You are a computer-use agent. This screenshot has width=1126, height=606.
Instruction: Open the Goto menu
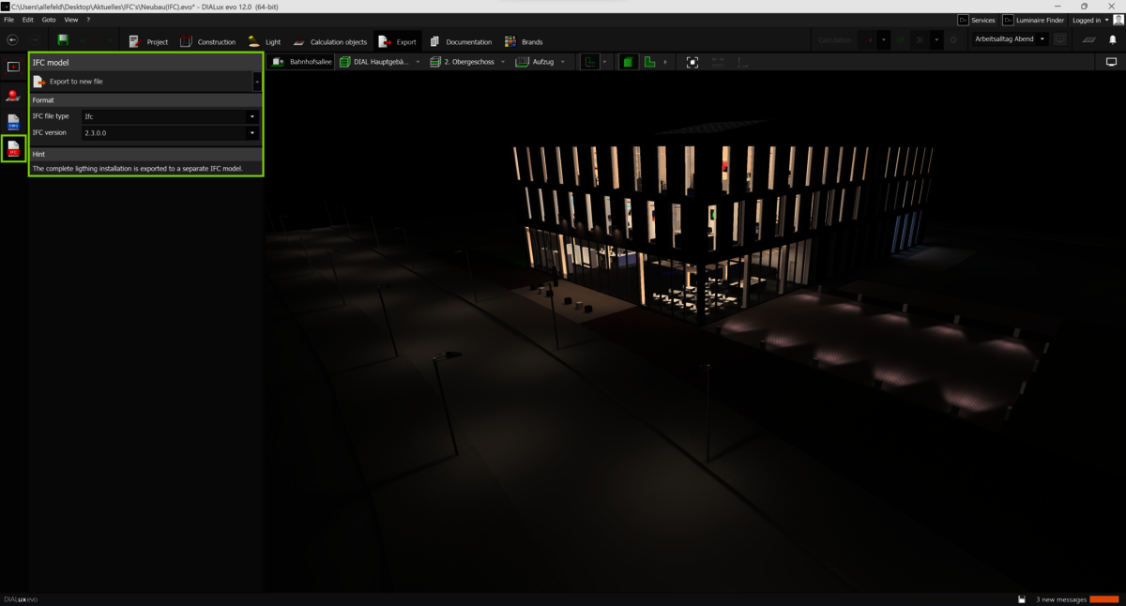[x=49, y=19]
